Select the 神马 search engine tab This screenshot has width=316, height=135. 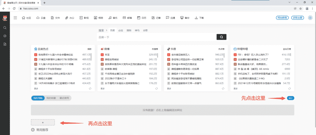(137, 31)
